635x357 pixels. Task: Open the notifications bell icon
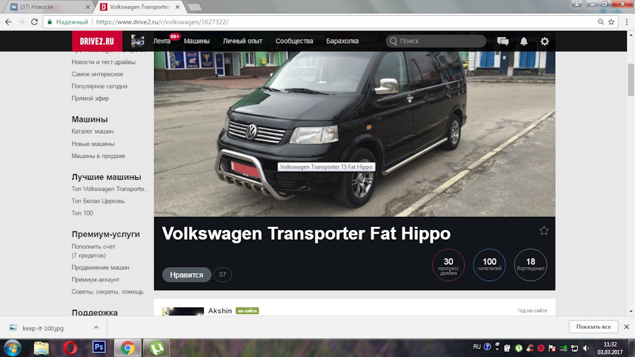pyautogui.click(x=524, y=41)
